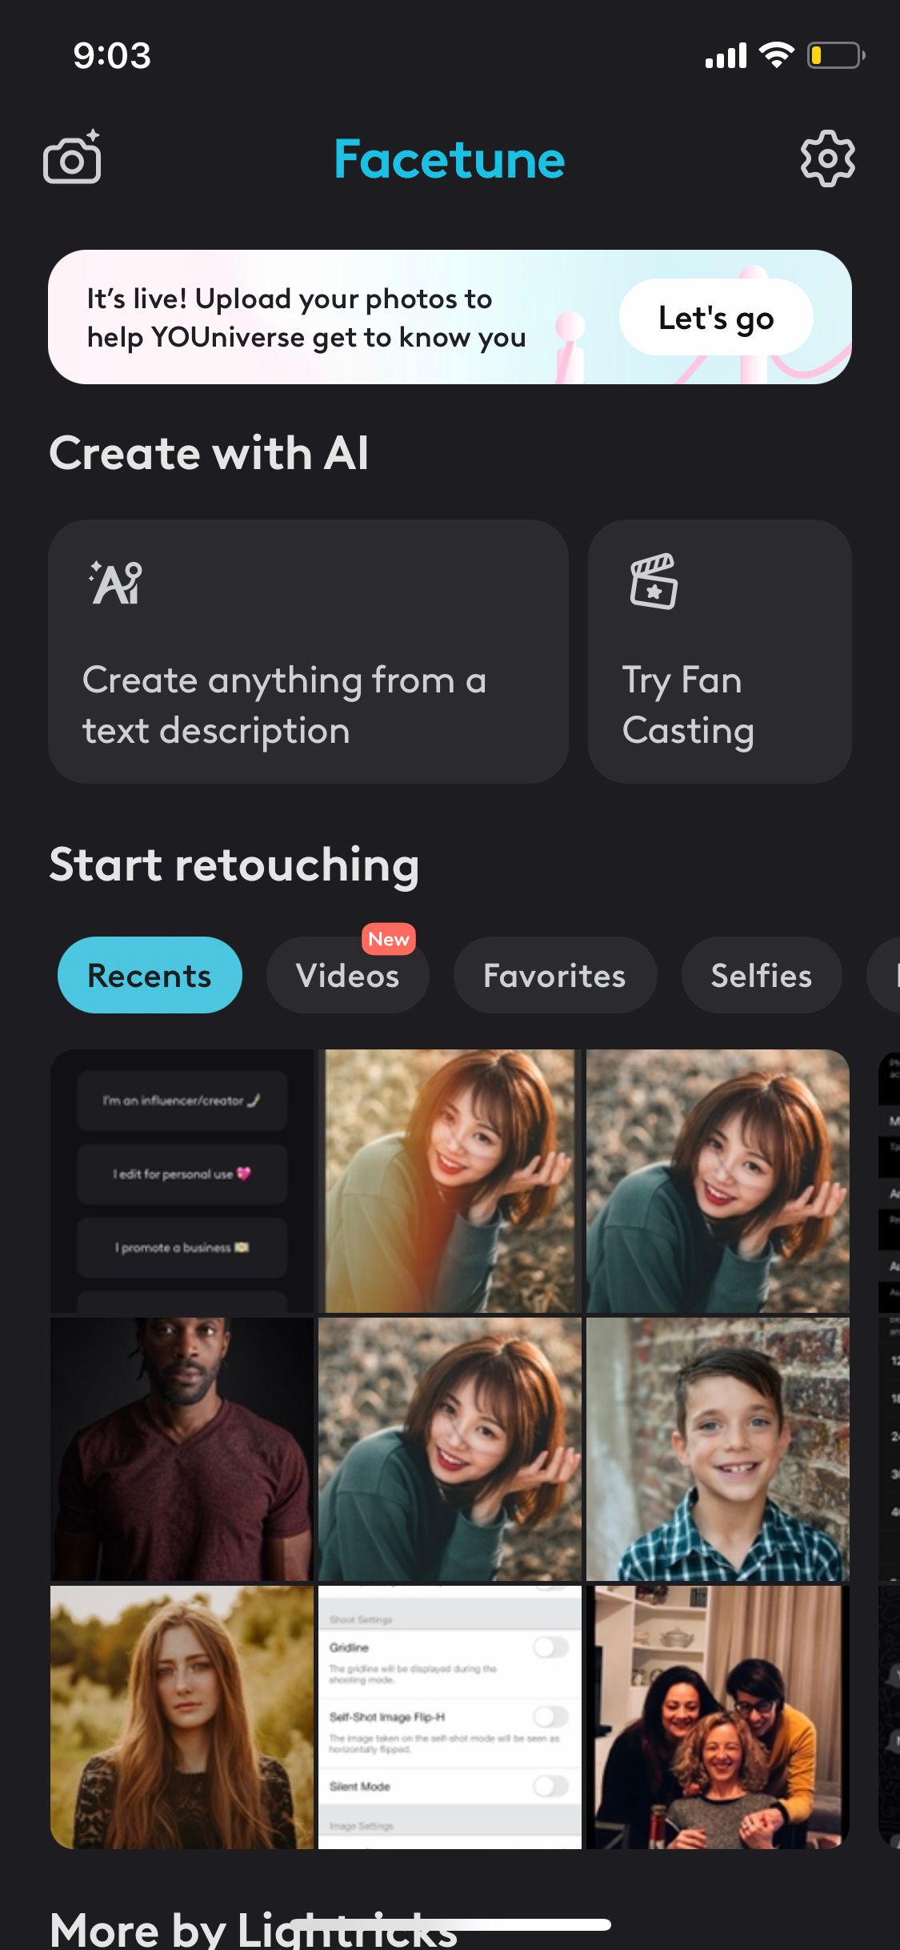Tap the YOUniverse upload banner text
The height and width of the screenshot is (1950, 900).
coord(306,318)
